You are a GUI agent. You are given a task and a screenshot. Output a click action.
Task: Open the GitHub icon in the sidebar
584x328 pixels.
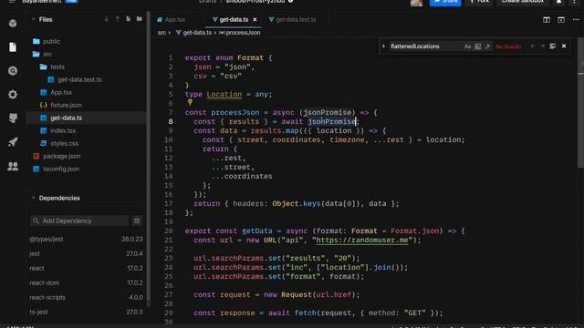click(13, 118)
